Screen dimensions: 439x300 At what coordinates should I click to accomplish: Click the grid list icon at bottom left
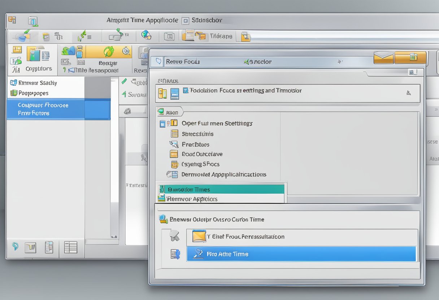pos(70,247)
